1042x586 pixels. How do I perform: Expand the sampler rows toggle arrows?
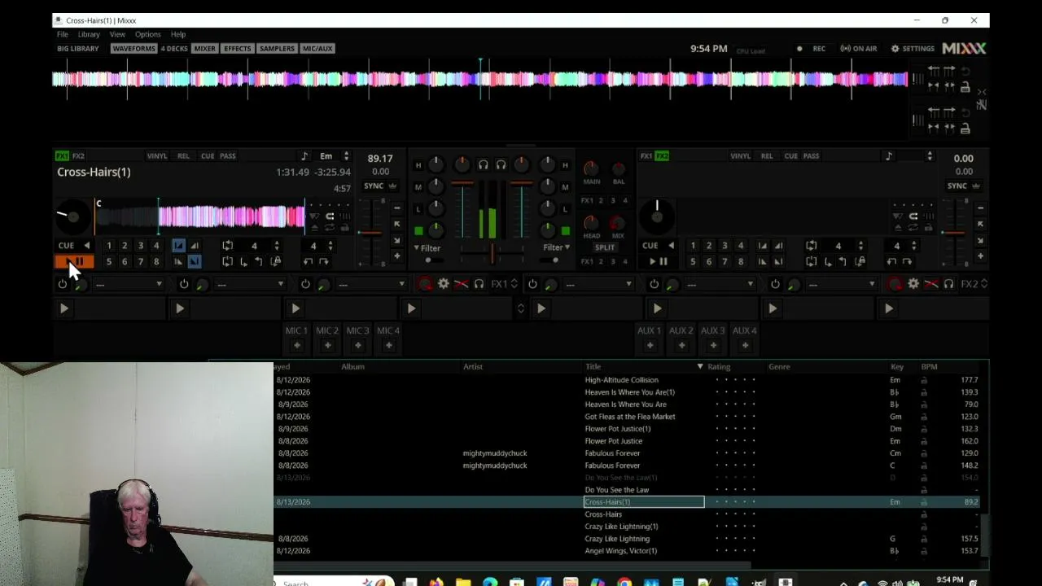(x=521, y=308)
